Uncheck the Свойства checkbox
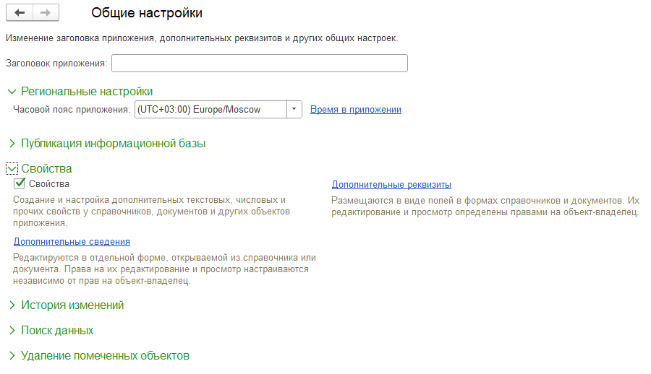This screenshot has width=651, height=374. point(20,183)
